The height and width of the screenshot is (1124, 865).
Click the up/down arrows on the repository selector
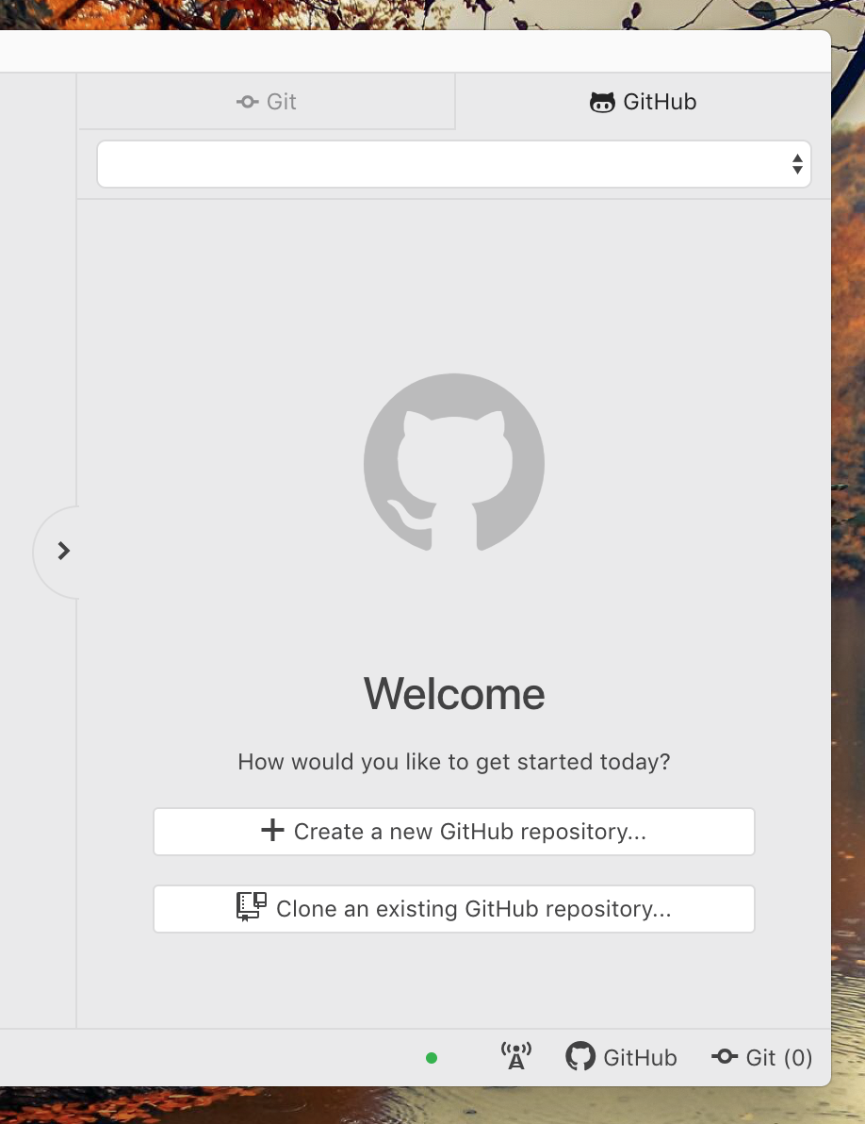[x=797, y=164]
